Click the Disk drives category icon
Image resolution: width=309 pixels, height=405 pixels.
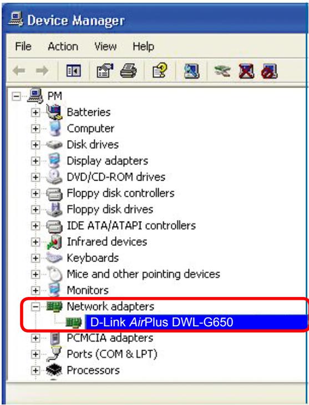pos(54,145)
